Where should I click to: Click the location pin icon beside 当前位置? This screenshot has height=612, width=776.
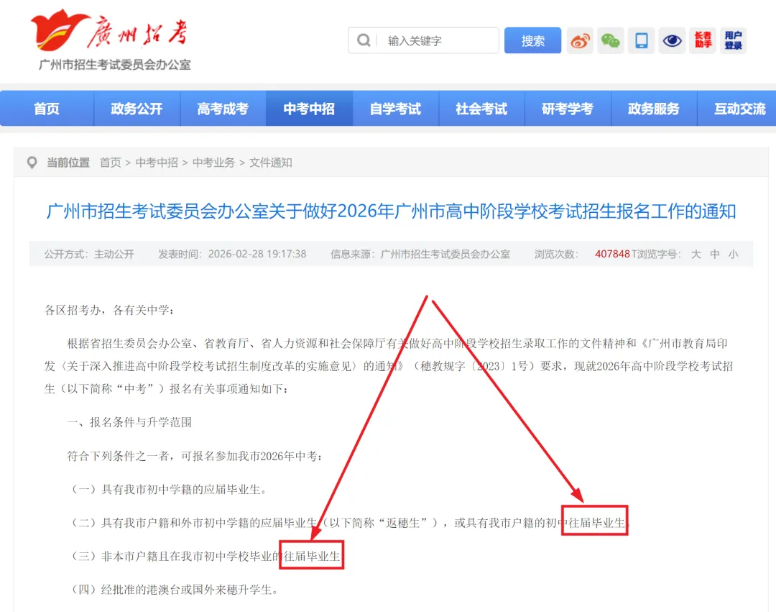tap(32, 163)
